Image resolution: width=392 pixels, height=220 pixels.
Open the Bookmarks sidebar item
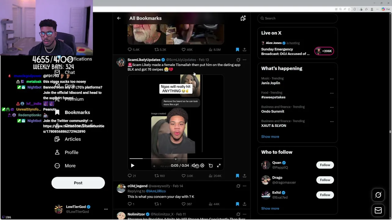tap(73, 112)
